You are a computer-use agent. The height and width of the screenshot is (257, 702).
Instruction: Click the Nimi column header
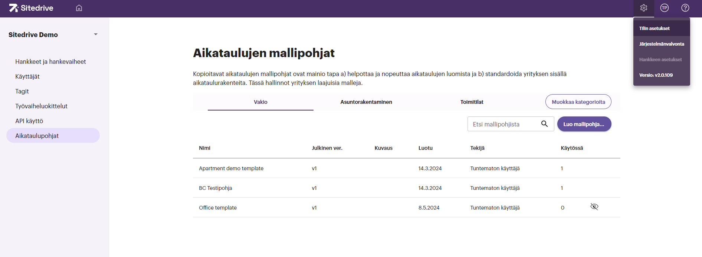coord(204,148)
